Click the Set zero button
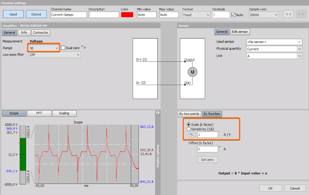The height and width of the screenshot is (195, 309). 208,159
